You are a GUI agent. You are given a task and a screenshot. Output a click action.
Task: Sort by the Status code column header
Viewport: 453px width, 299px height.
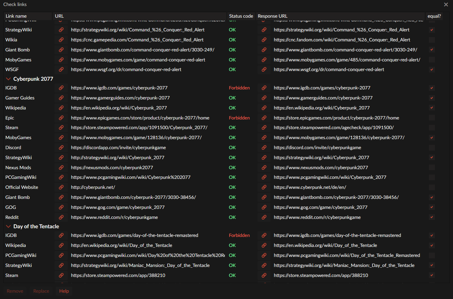point(241,16)
